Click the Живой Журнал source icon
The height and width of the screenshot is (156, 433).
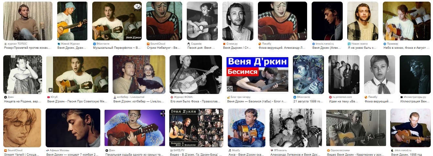tap(59, 44)
